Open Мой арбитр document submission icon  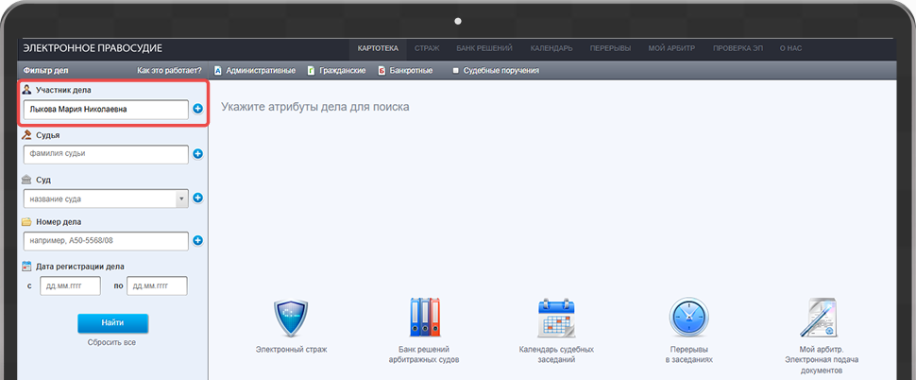click(x=821, y=319)
